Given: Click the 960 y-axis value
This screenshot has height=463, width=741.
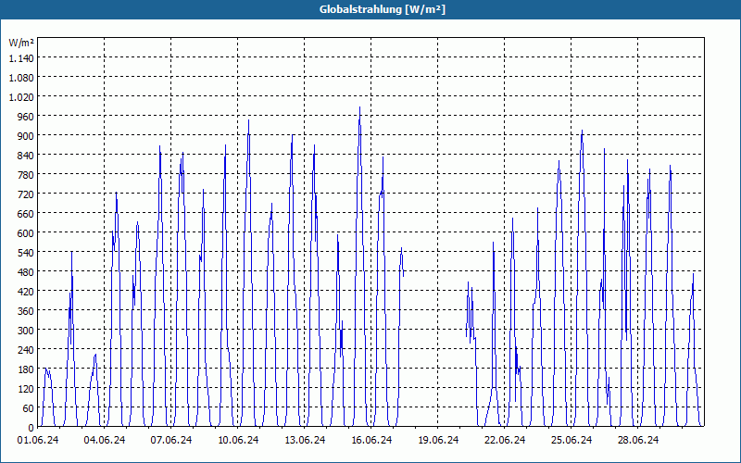Looking at the screenshot, I should coord(26,117).
